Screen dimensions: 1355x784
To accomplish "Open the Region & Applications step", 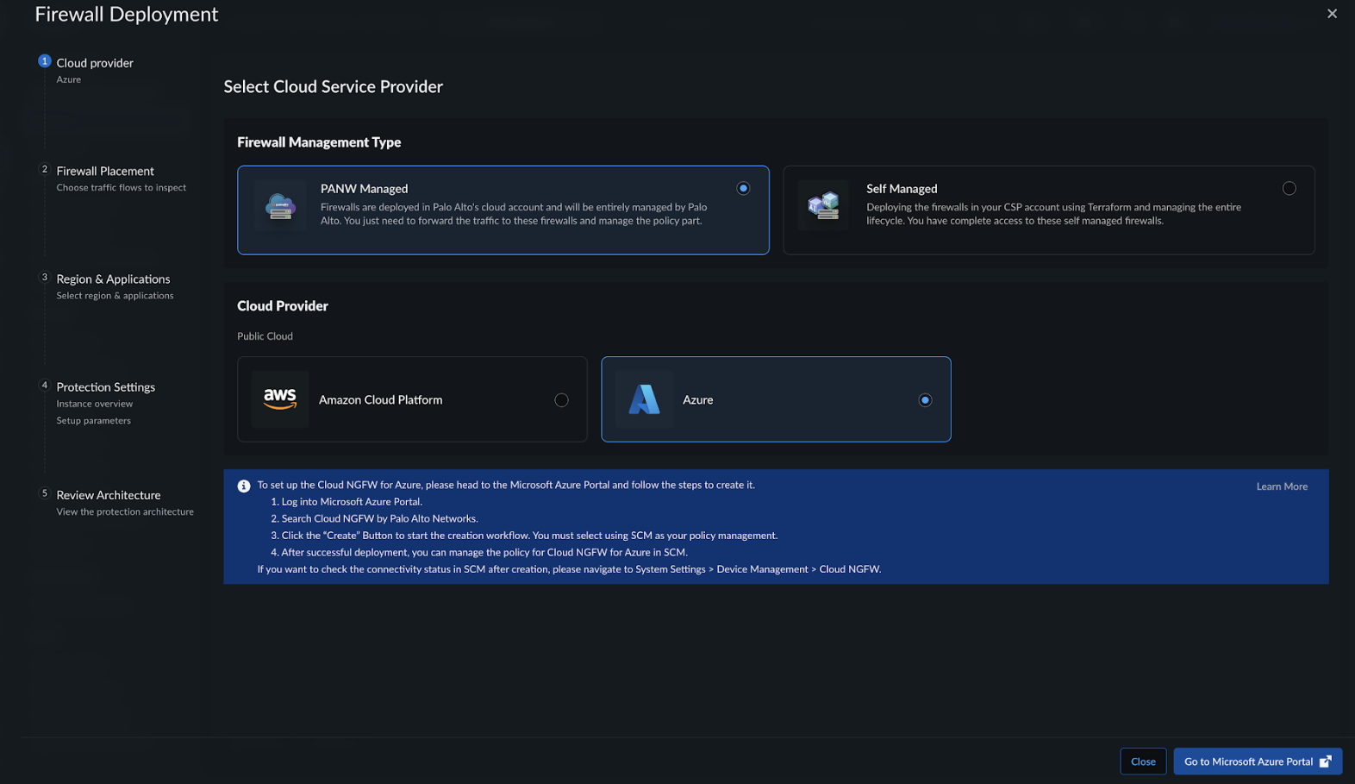I will (113, 279).
